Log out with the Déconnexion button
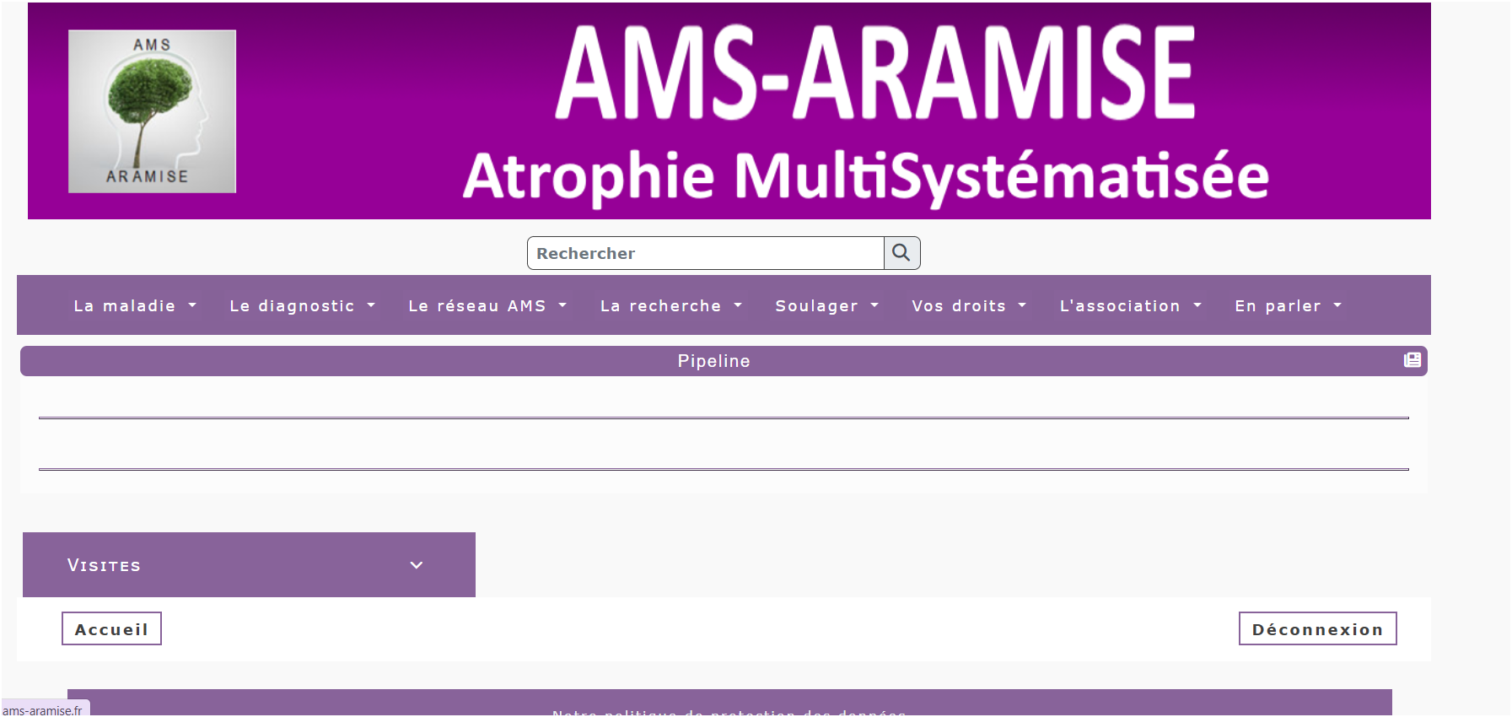Image resolution: width=1512 pixels, height=717 pixels. tap(1317, 629)
